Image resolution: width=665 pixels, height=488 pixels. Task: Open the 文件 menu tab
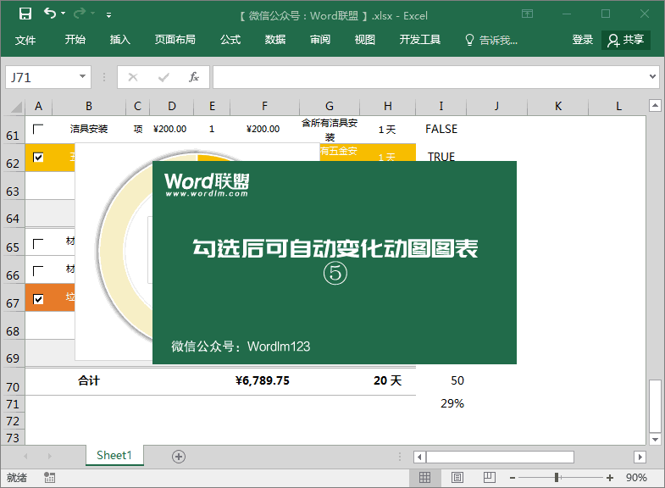25,41
